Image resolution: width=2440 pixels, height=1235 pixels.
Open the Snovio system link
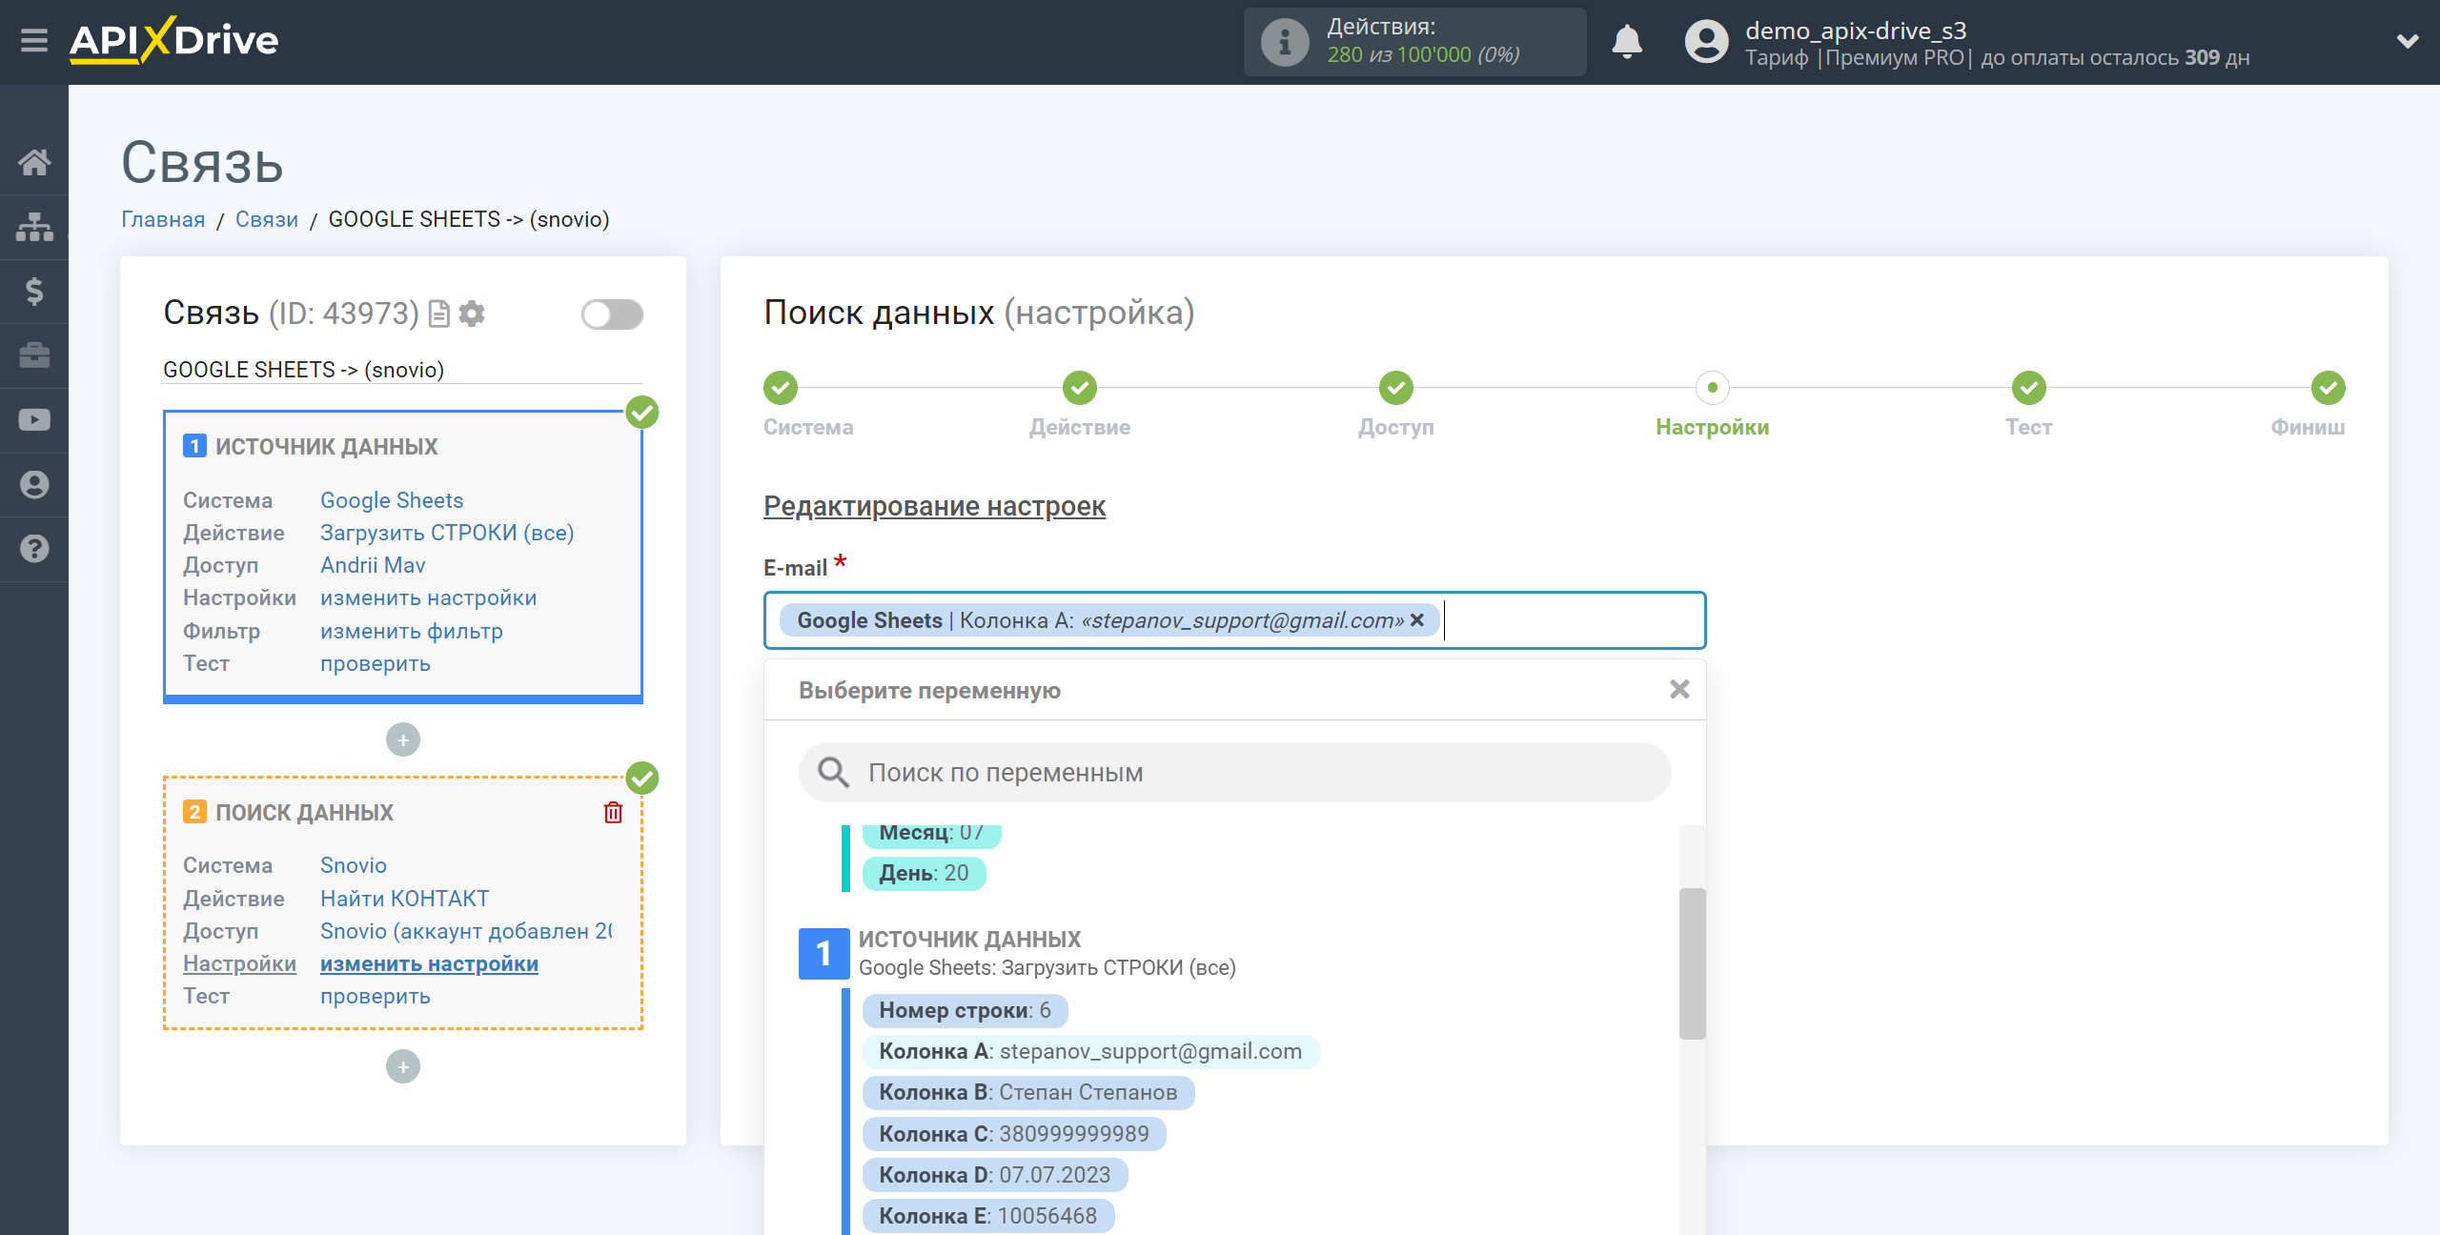pos(354,865)
